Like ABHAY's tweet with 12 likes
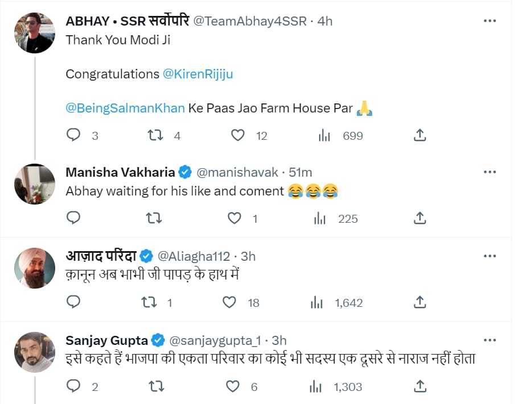This screenshot has height=404, width=515. click(238, 135)
